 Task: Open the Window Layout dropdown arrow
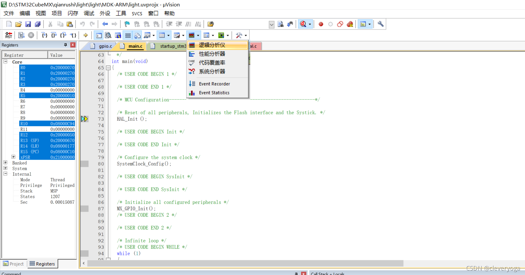click(370, 24)
